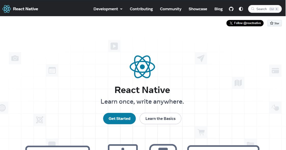
Task: Follow @reactnative on X
Action: pyautogui.click(x=245, y=23)
